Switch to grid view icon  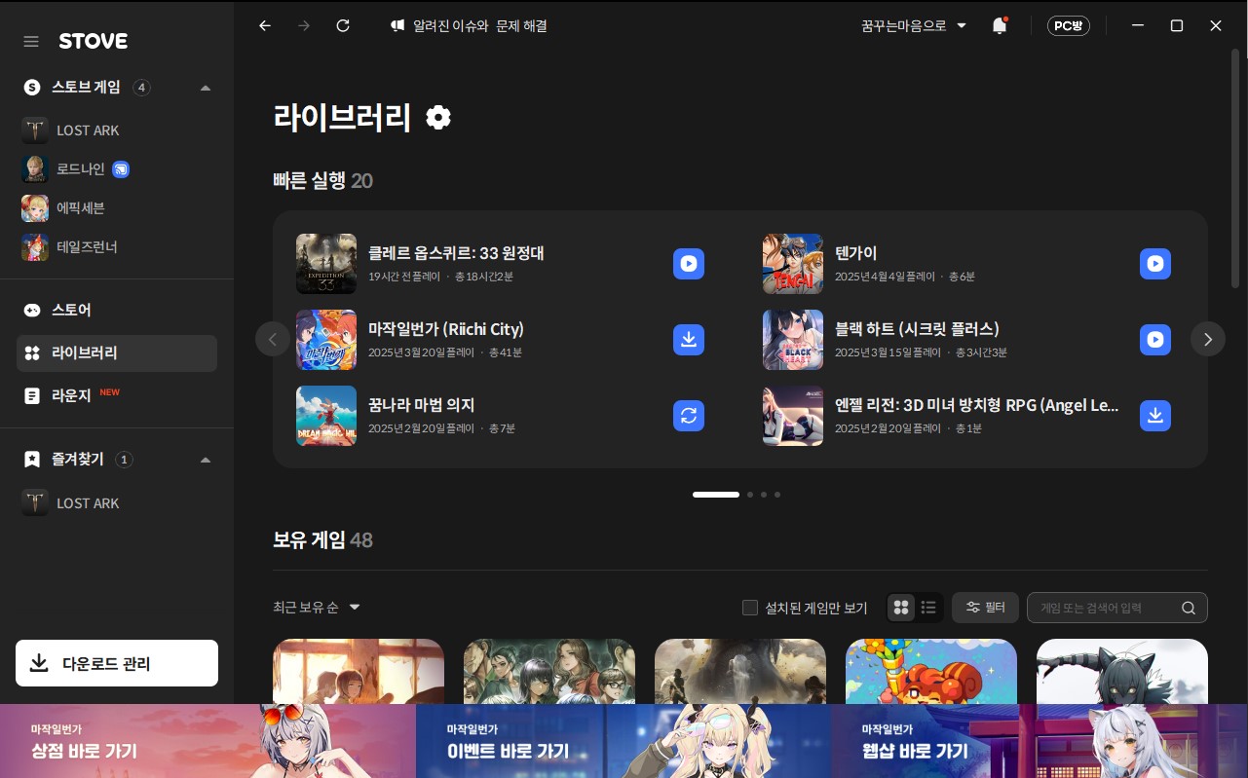pyautogui.click(x=901, y=608)
